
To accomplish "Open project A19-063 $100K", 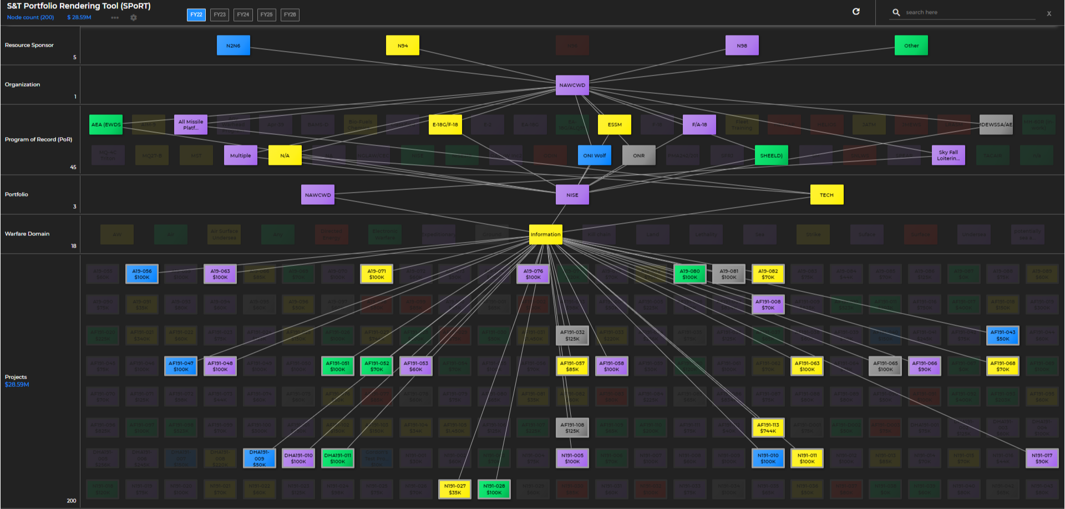I will [220, 274].
